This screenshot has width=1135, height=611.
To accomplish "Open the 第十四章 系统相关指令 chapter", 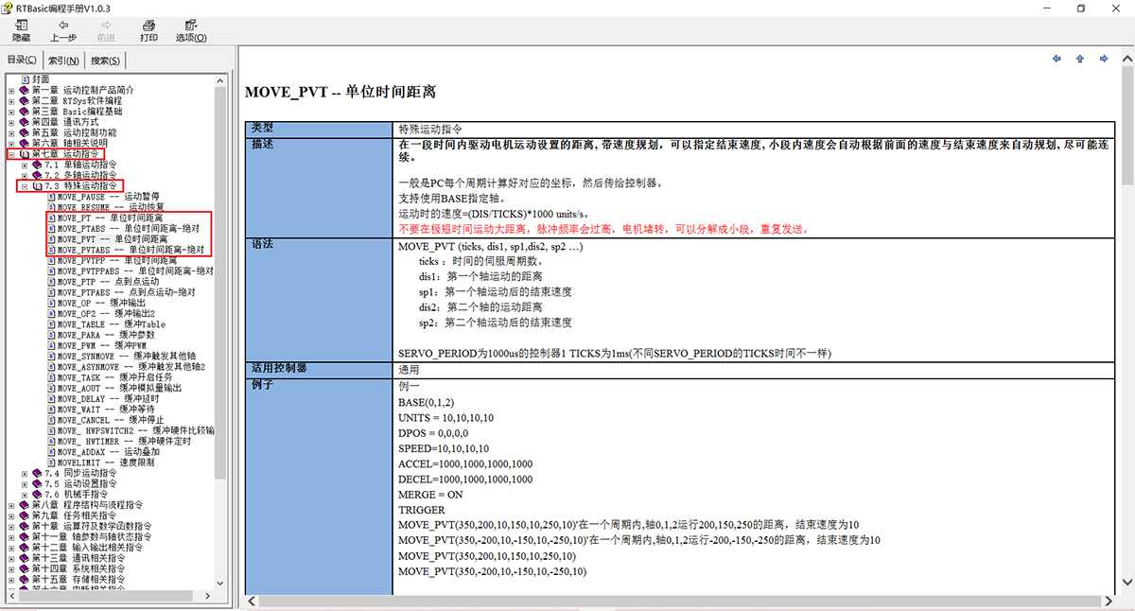I will click(x=78, y=569).
